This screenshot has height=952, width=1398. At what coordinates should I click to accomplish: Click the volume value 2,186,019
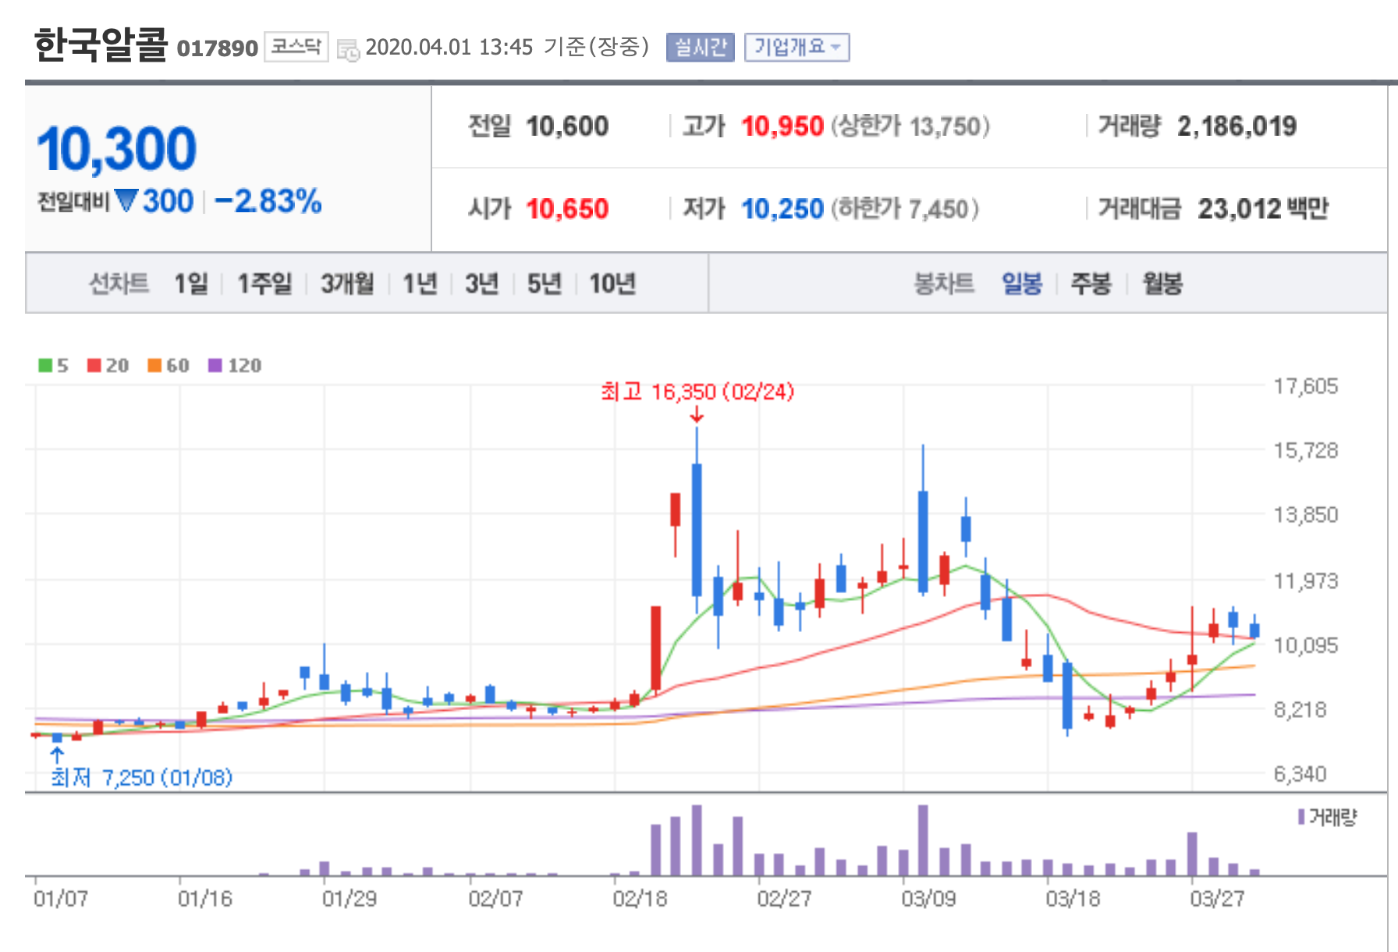[x=1237, y=126]
